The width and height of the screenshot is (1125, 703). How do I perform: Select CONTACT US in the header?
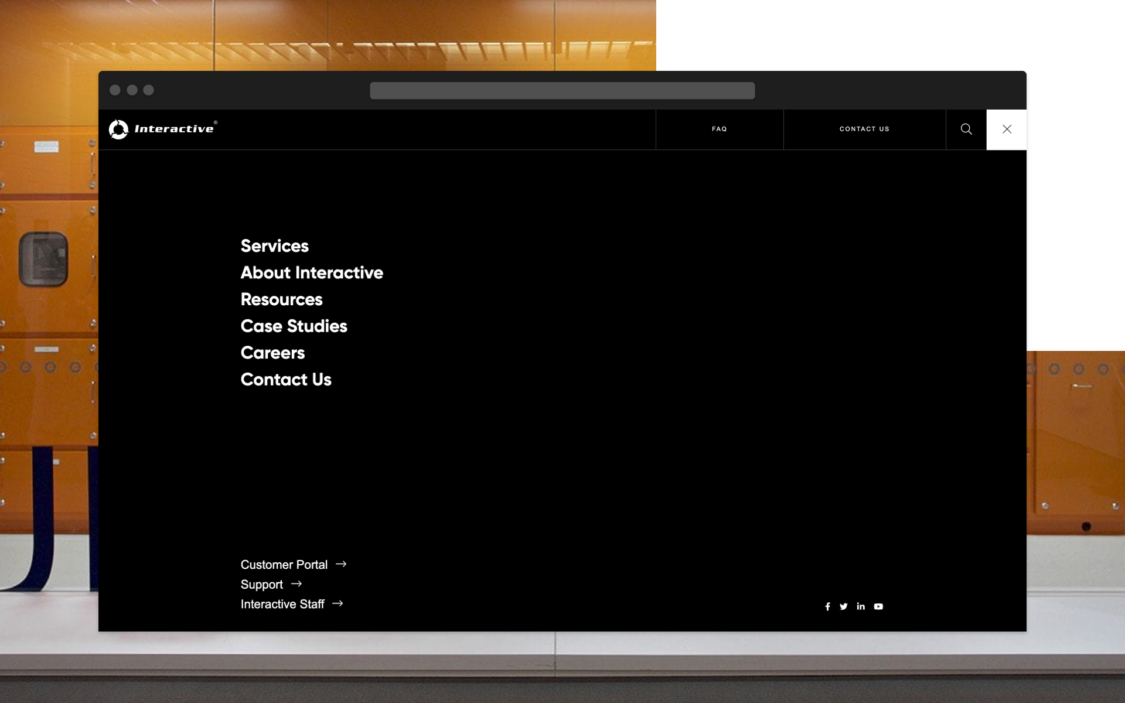[x=864, y=129]
